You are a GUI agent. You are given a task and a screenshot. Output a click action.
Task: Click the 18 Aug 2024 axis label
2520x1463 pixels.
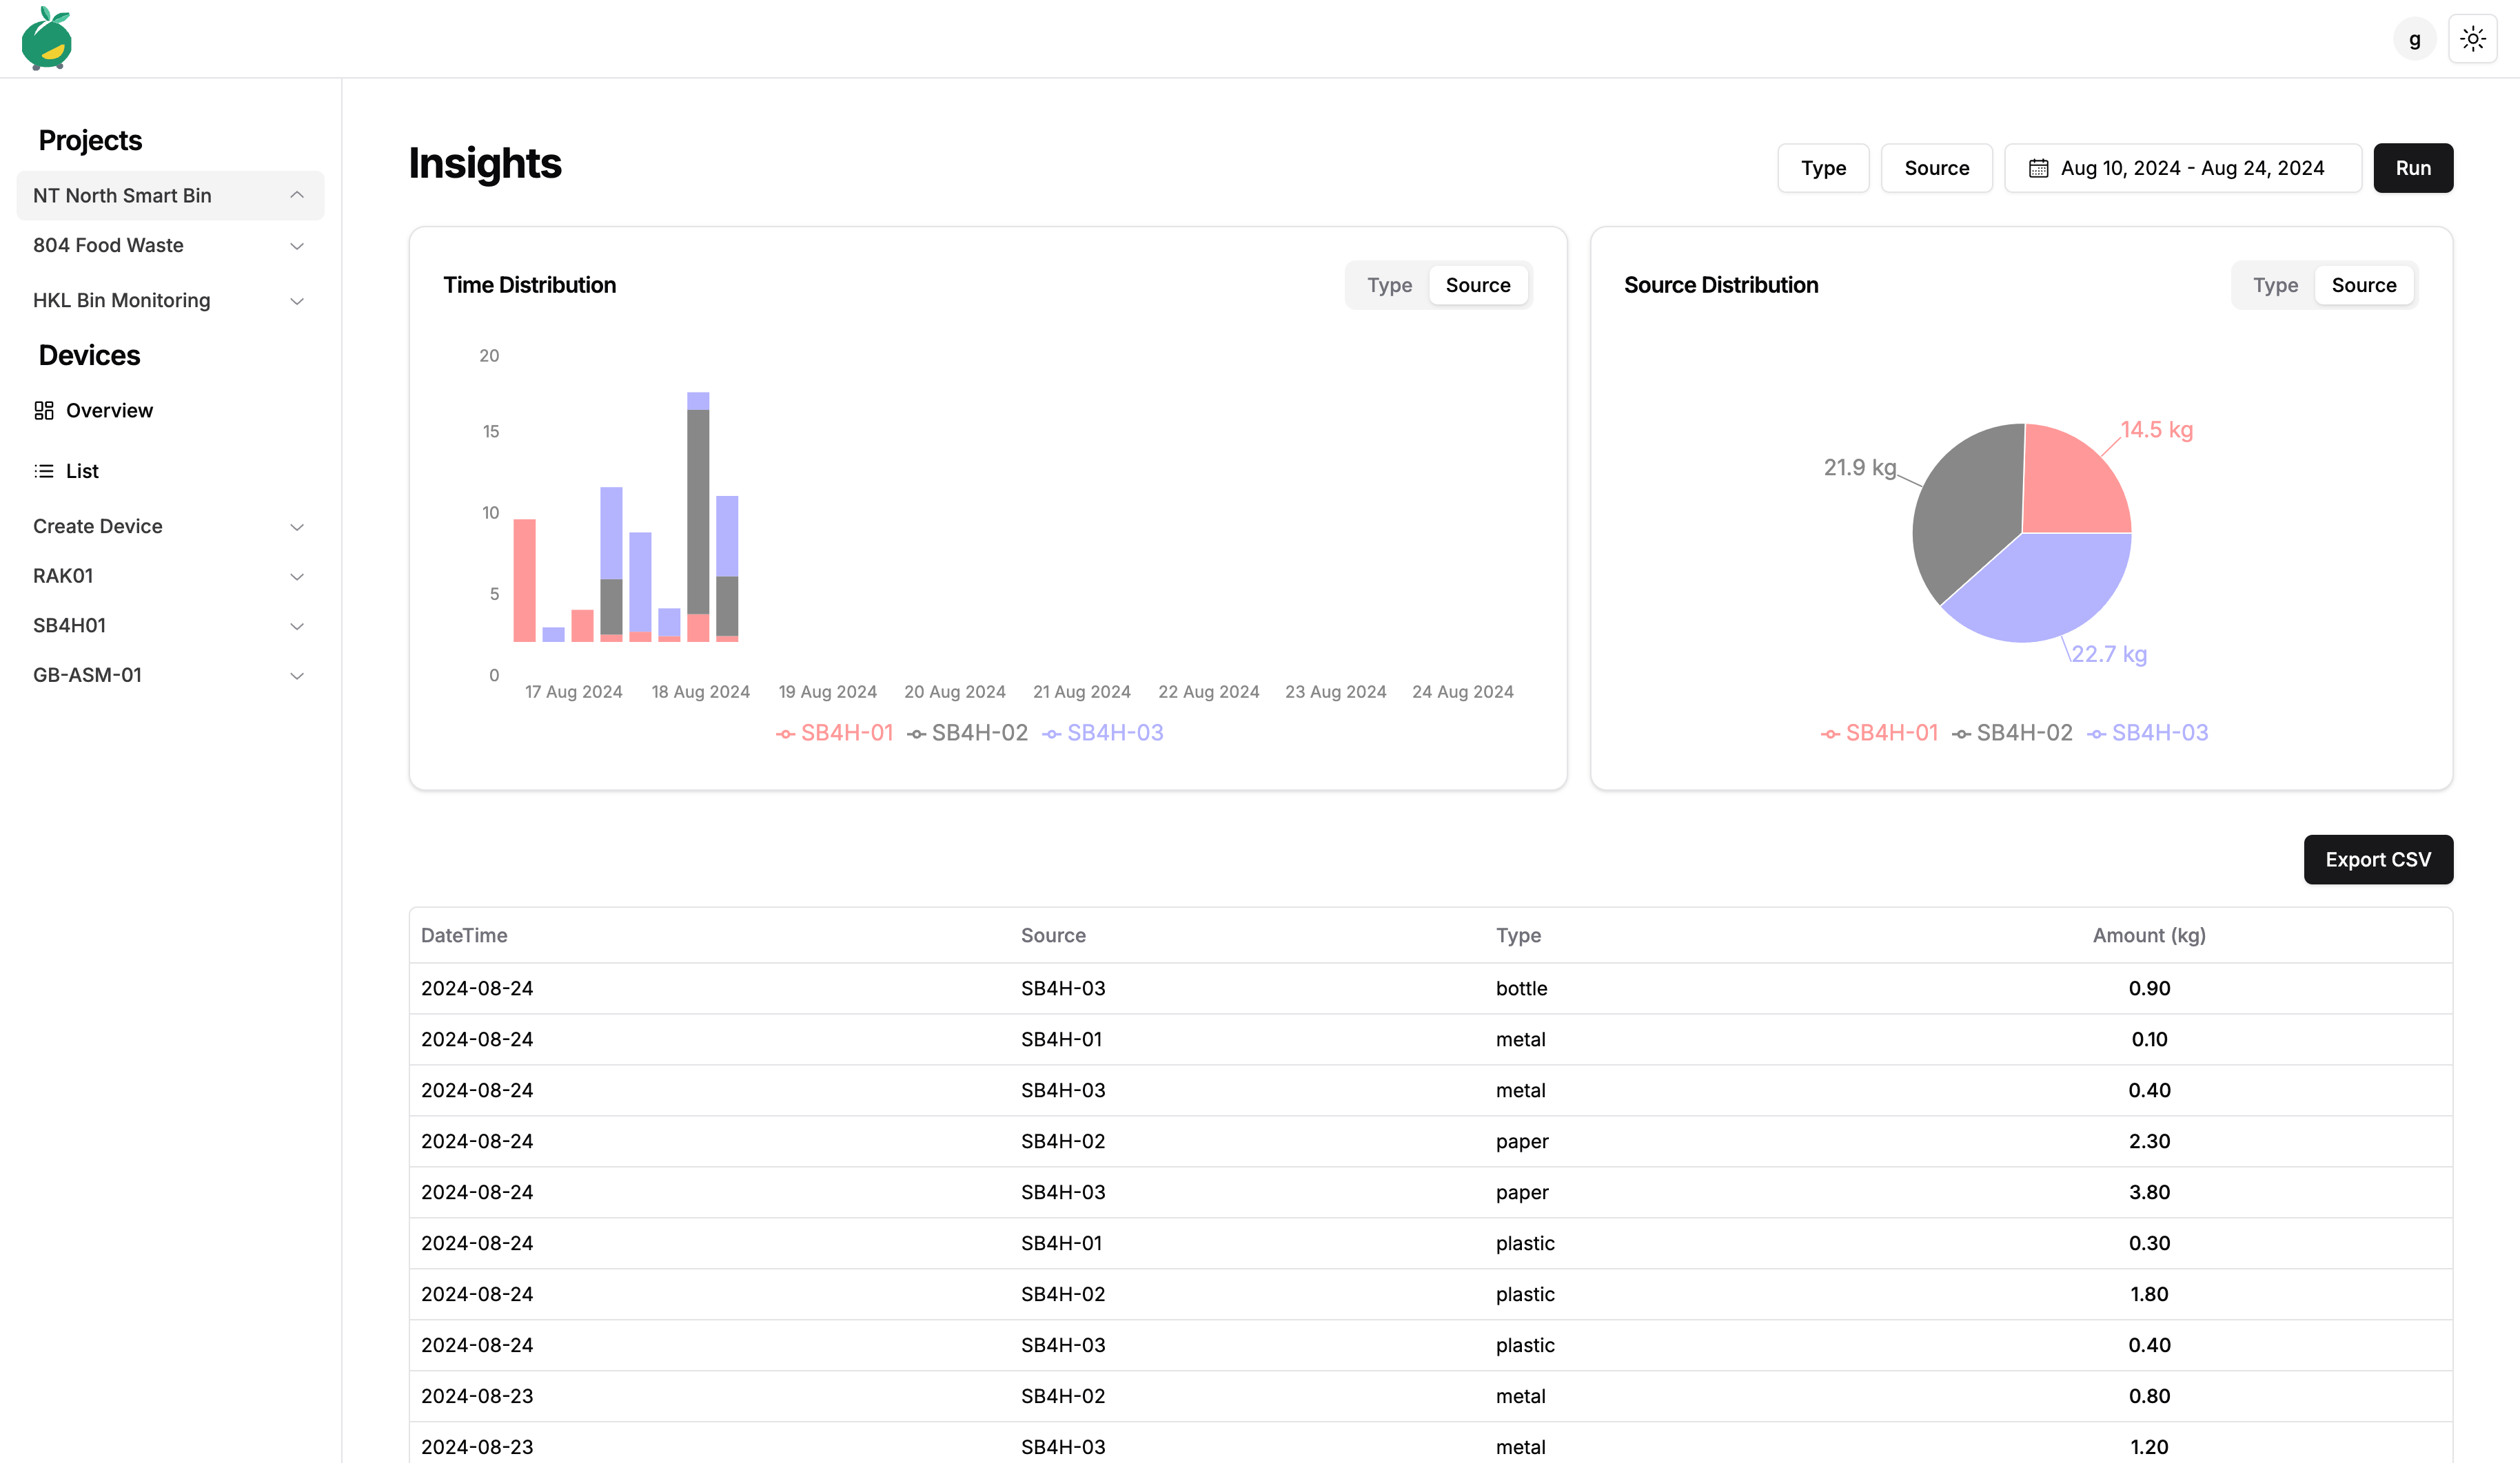[700, 692]
